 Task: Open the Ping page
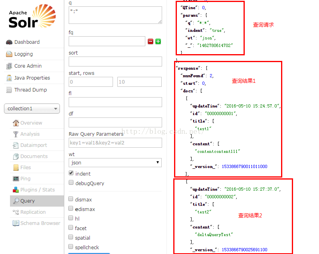pos(26,179)
